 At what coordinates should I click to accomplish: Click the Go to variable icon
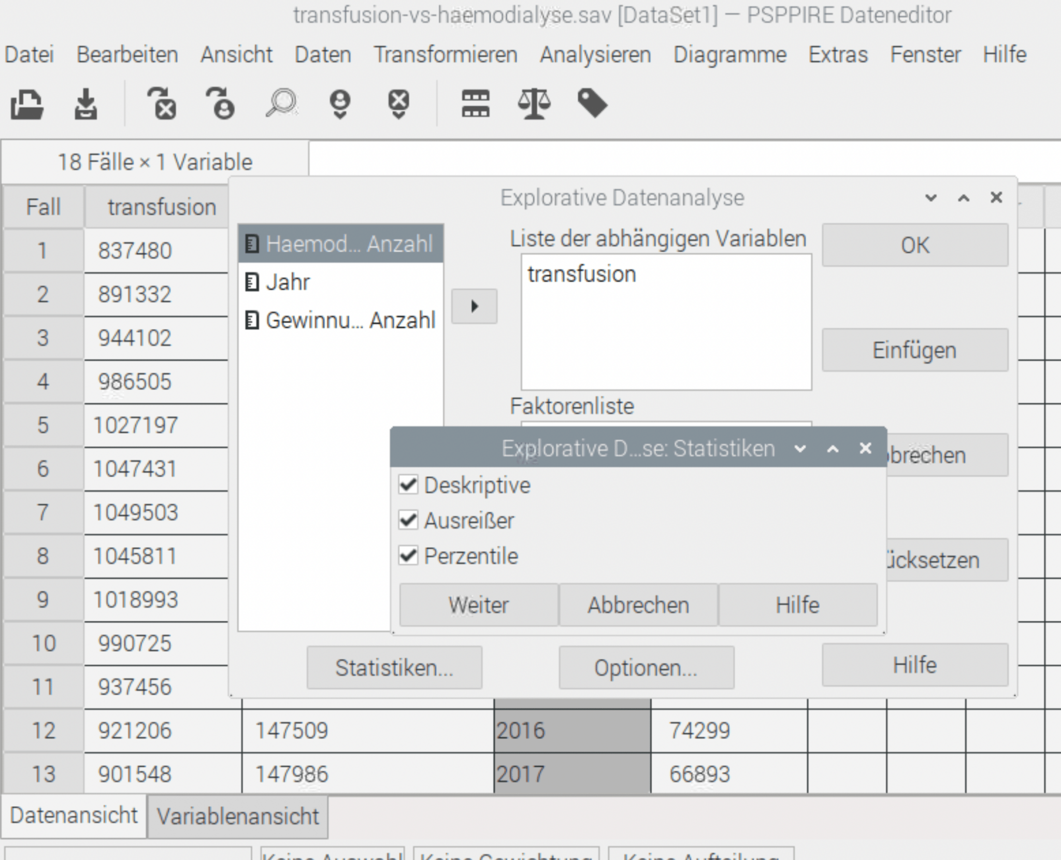coord(162,104)
